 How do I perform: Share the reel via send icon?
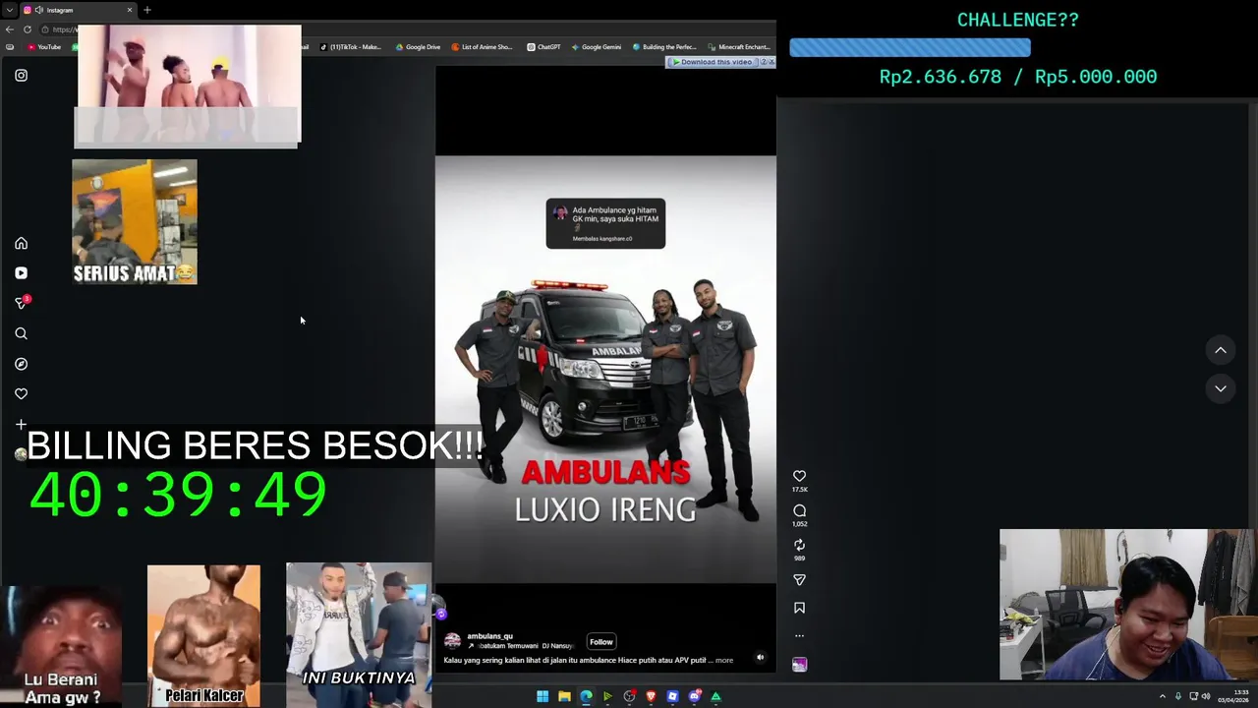click(799, 579)
